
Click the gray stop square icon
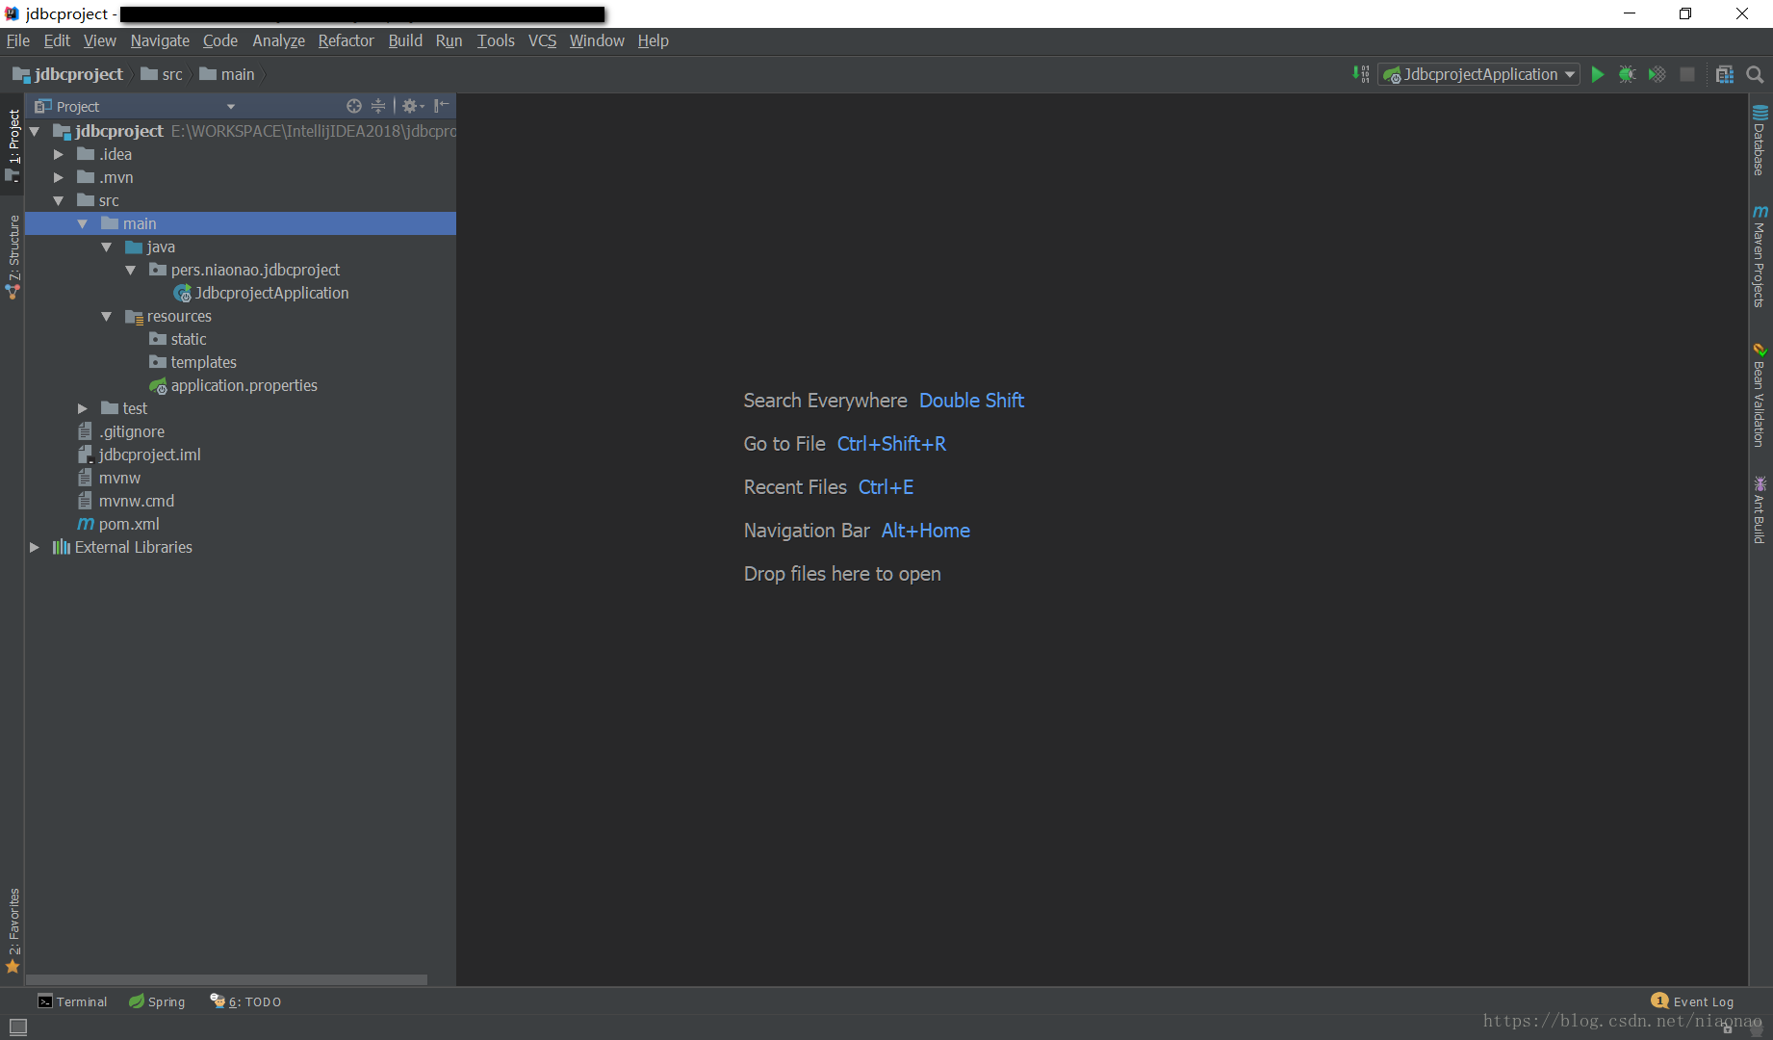pos(1687,74)
